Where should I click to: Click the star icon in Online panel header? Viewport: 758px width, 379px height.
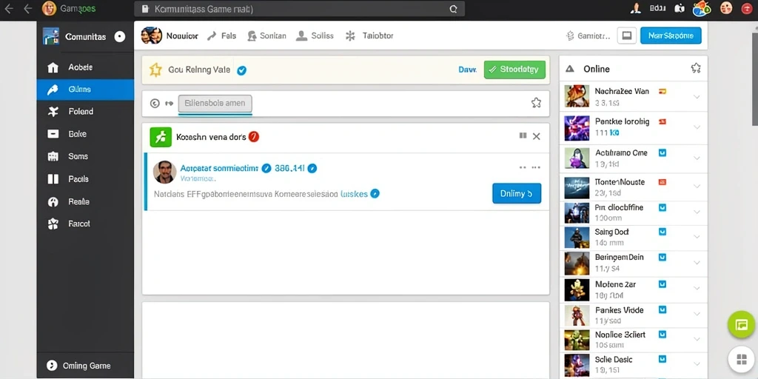696,68
